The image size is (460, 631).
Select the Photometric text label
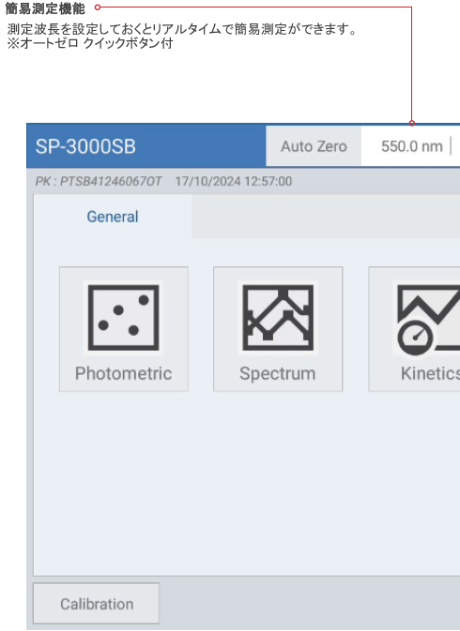coord(123,373)
